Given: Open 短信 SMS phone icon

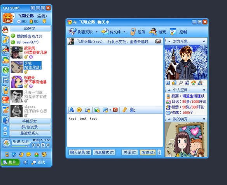Looking at the screenshot, I should pos(133,32).
